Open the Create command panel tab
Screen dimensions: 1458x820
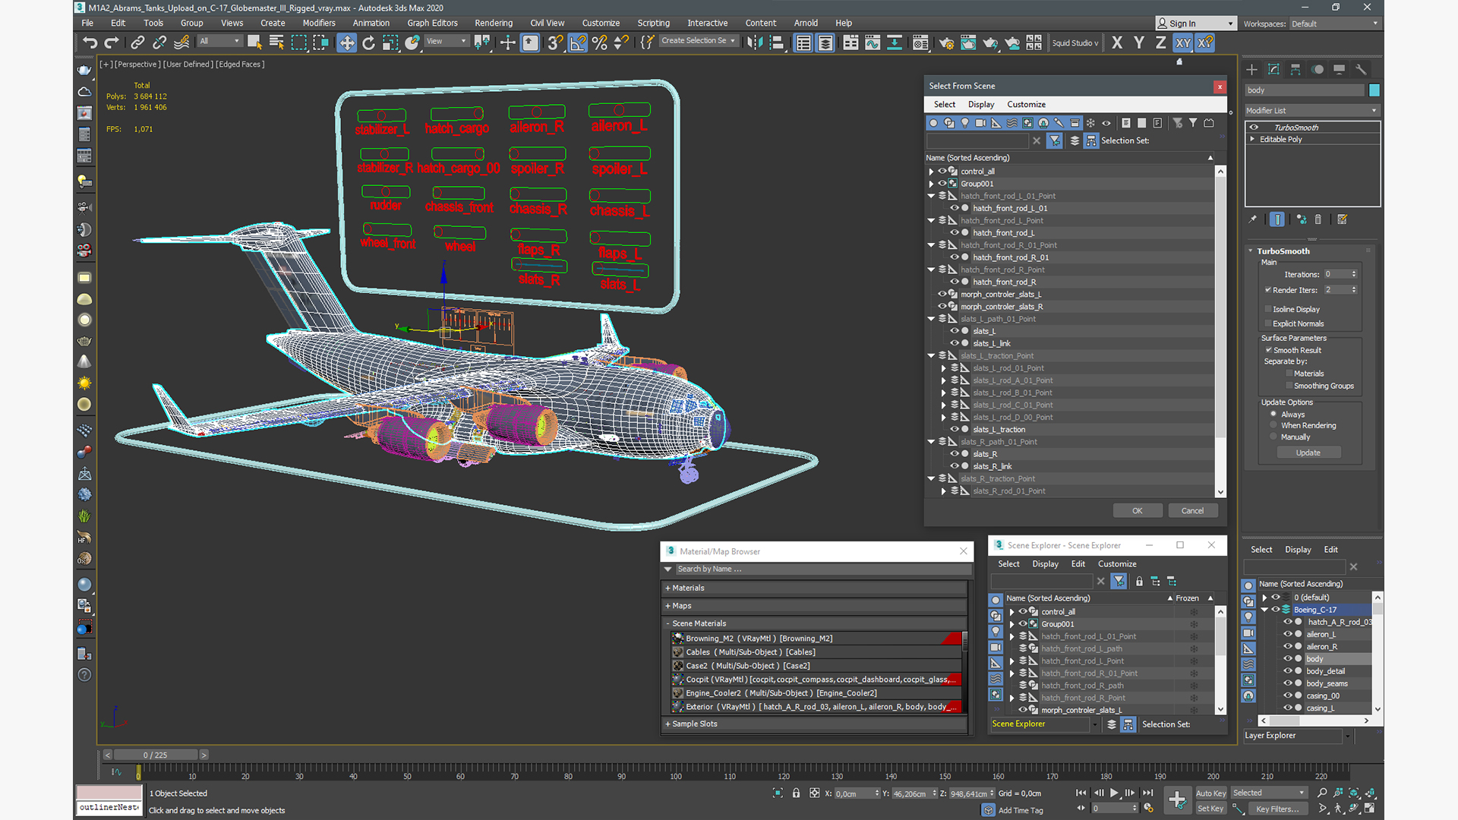[1251, 69]
